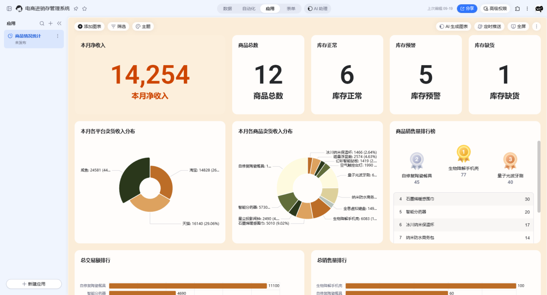547x295 pixels.
Task: Star the 电商进销存管理系统 base
Action: tap(84, 9)
